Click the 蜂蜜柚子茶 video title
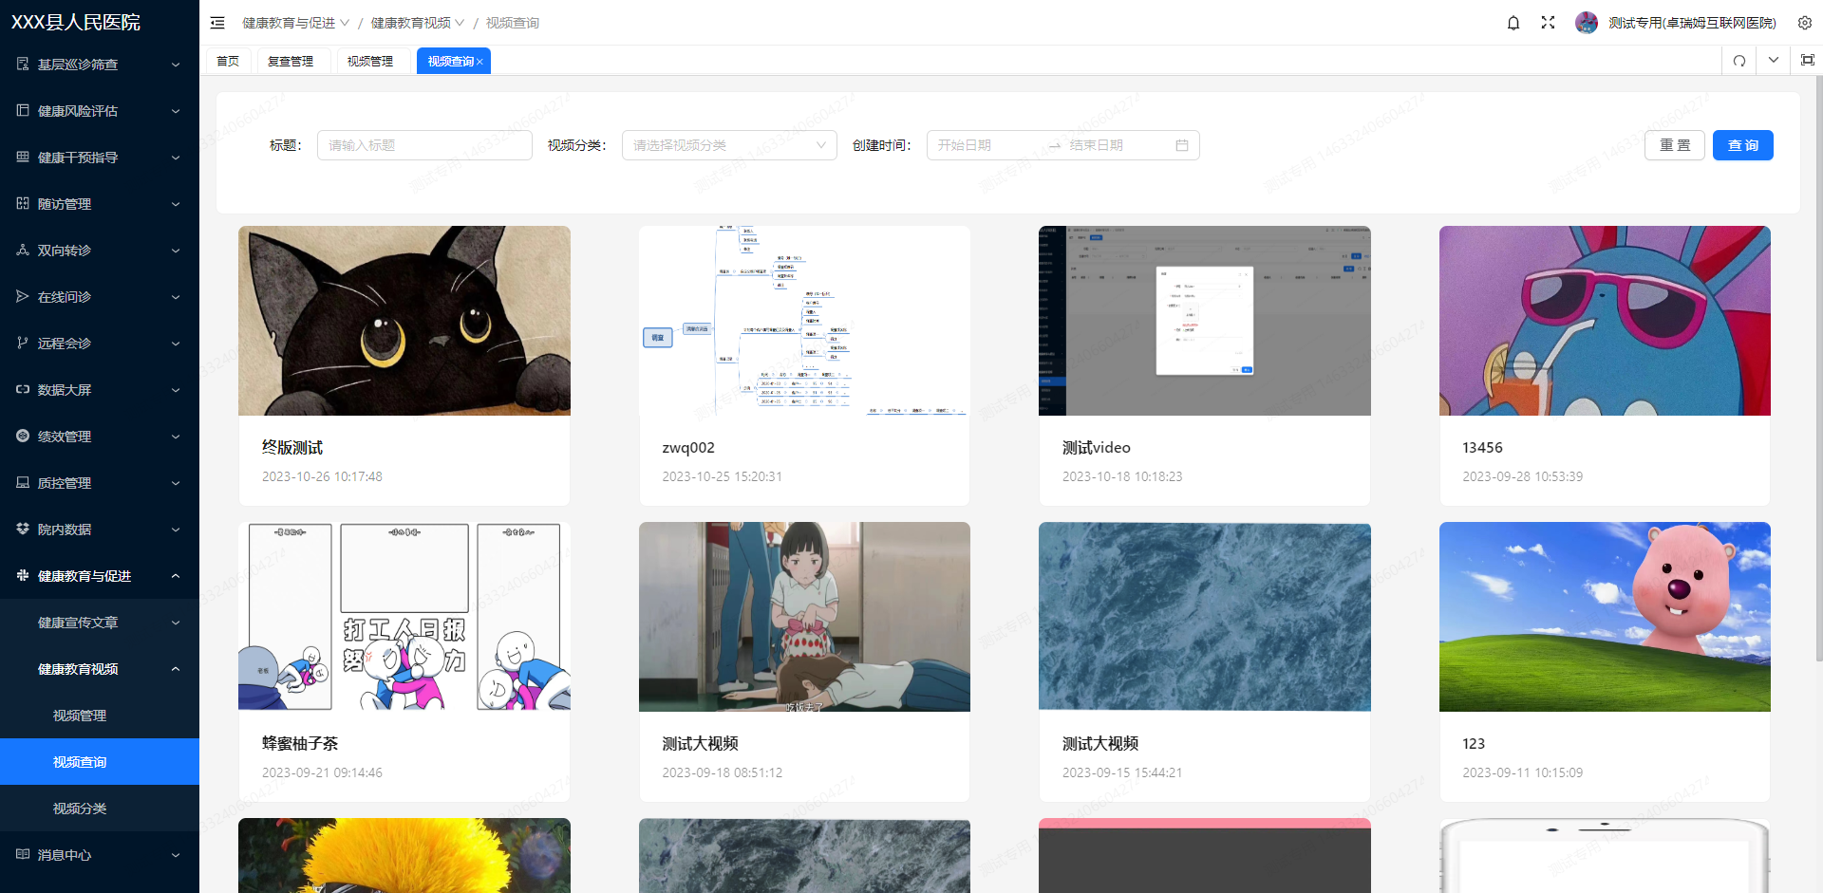The image size is (1823, 893). tap(300, 744)
